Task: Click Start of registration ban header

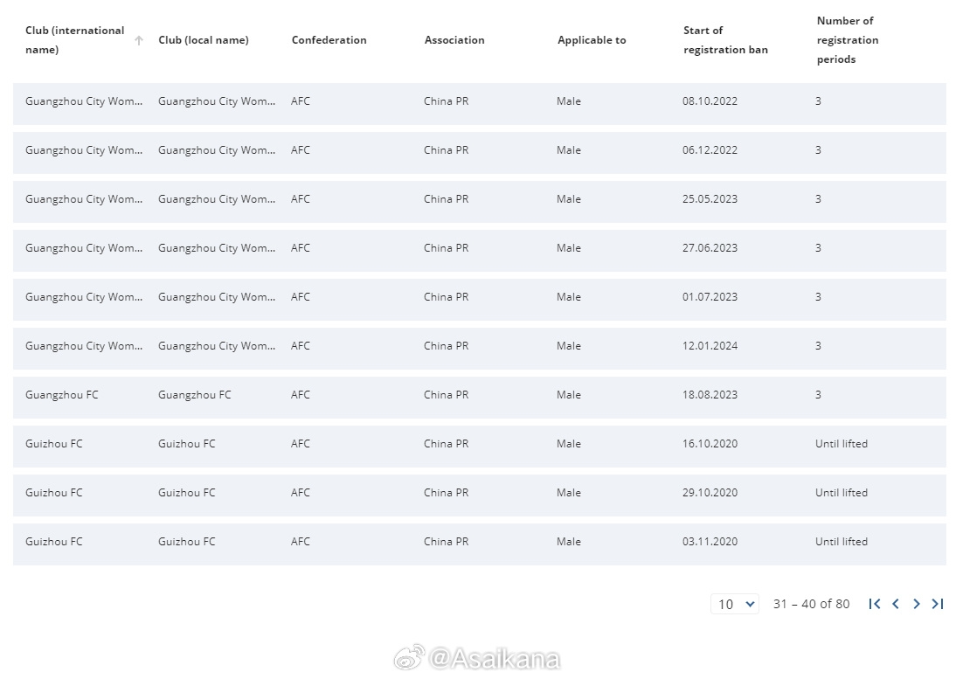Action: (725, 40)
